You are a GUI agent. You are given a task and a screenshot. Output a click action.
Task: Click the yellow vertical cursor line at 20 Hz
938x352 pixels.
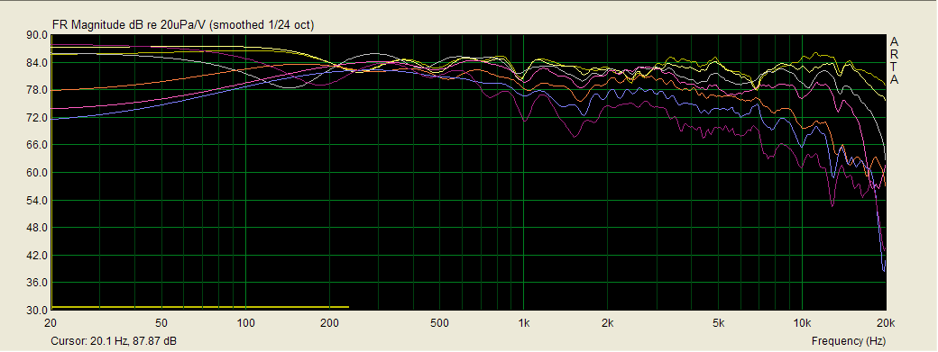[x=52, y=173]
